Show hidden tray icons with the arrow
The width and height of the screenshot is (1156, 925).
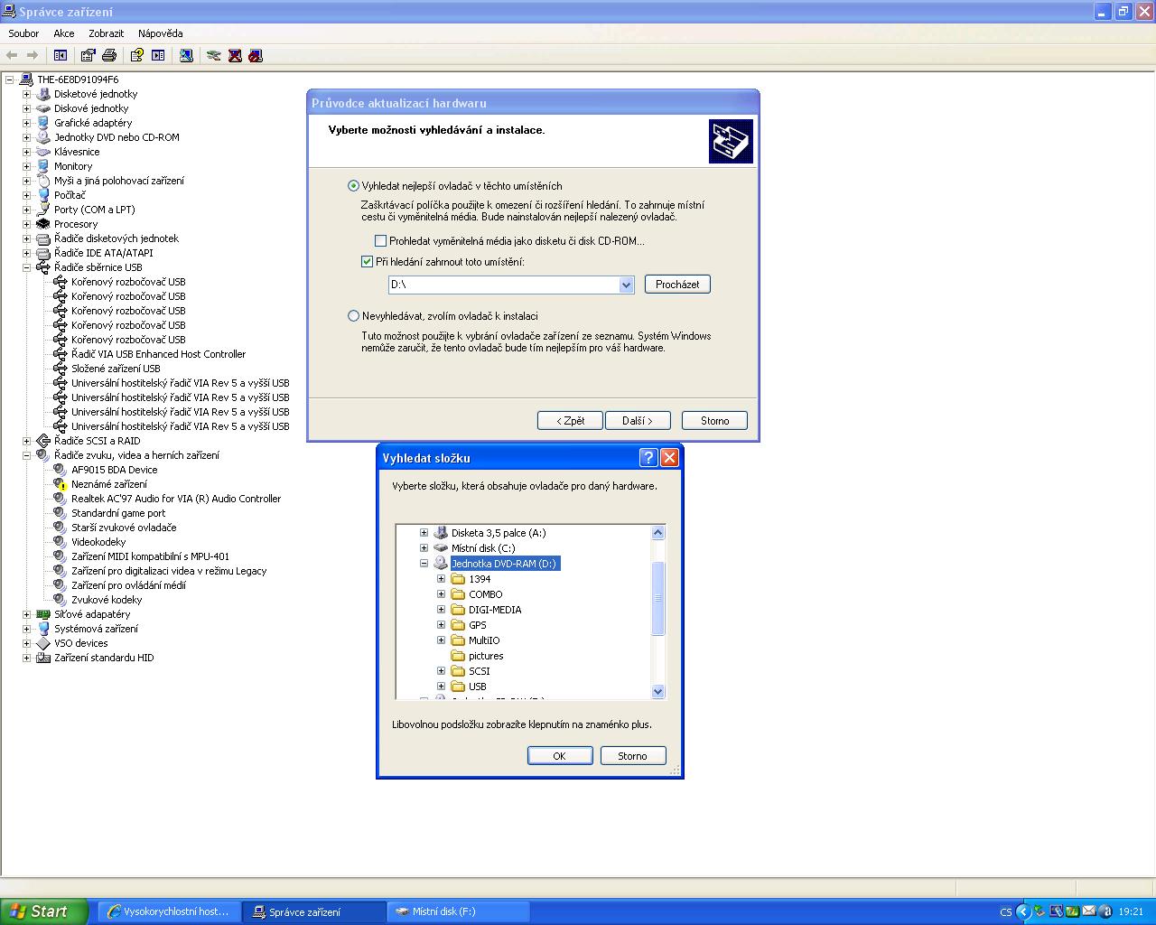pos(1023,911)
